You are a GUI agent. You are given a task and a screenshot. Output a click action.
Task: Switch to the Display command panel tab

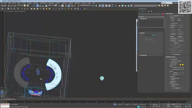[151, 11]
